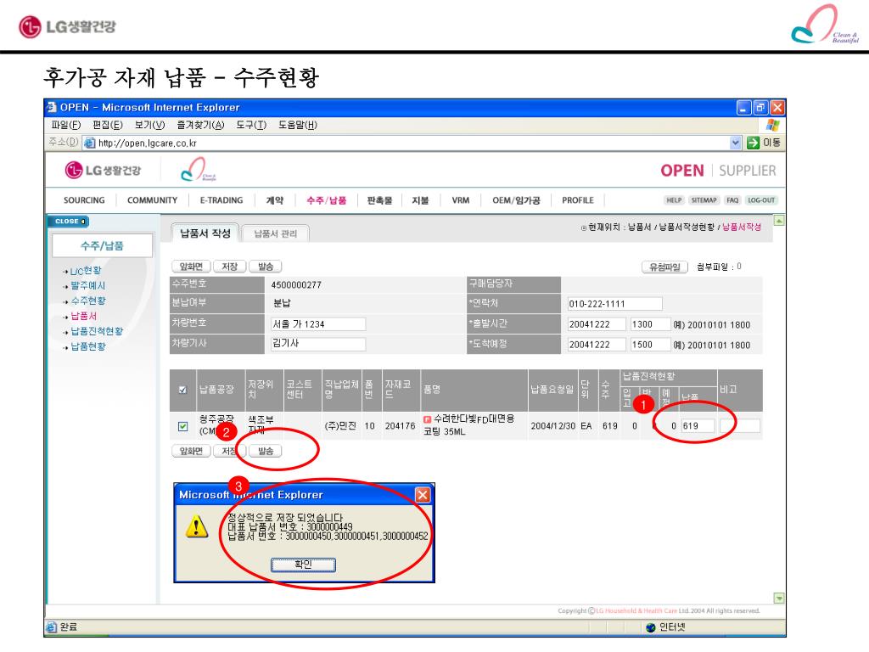Go to the COMMUNITY section
The image size is (869, 652).
(153, 200)
